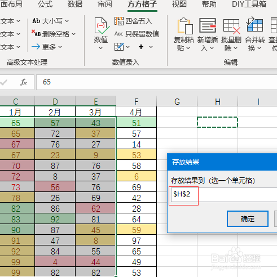Click the 存放结果 dialog title bar
277x277 pixels.
click(222, 162)
